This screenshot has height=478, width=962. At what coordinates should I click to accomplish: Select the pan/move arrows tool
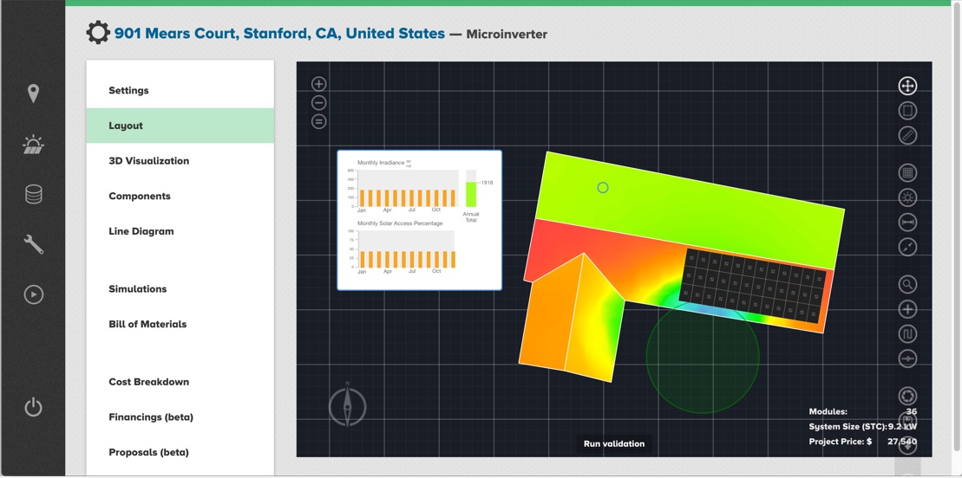click(907, 86)
